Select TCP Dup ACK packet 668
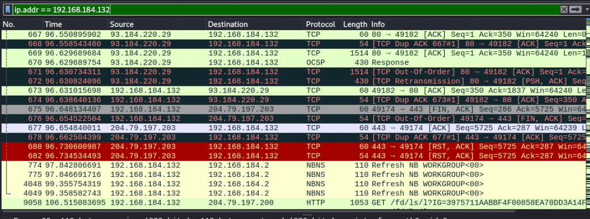The image size is (590, 219). [293, 44]
